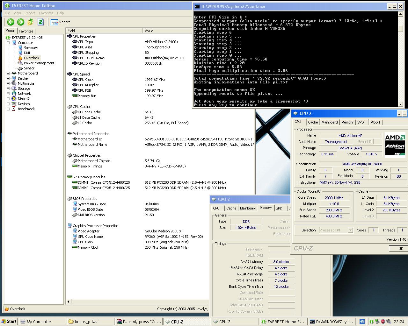The image size is (408, 326).
Task: Click the Refresh icon in EVEREST toolbar
Action: [x=40, y=22]
